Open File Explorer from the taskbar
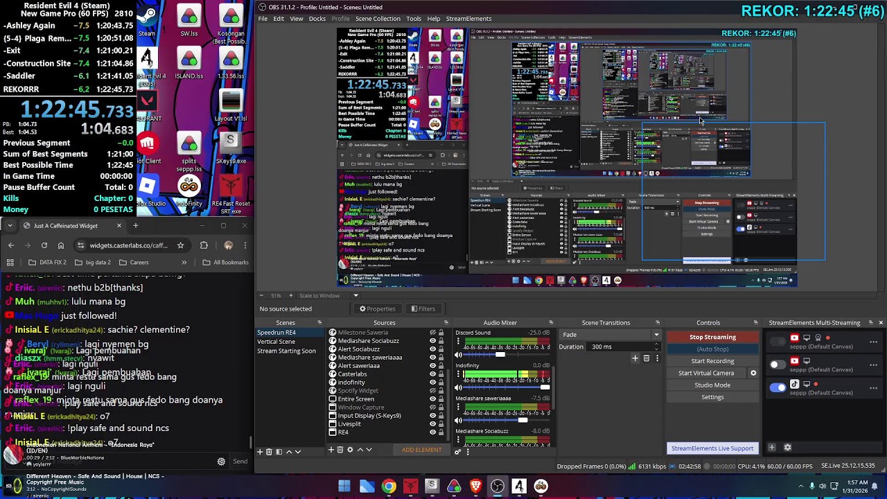Viewport: 887px width, 499px height. click(367, 487)
